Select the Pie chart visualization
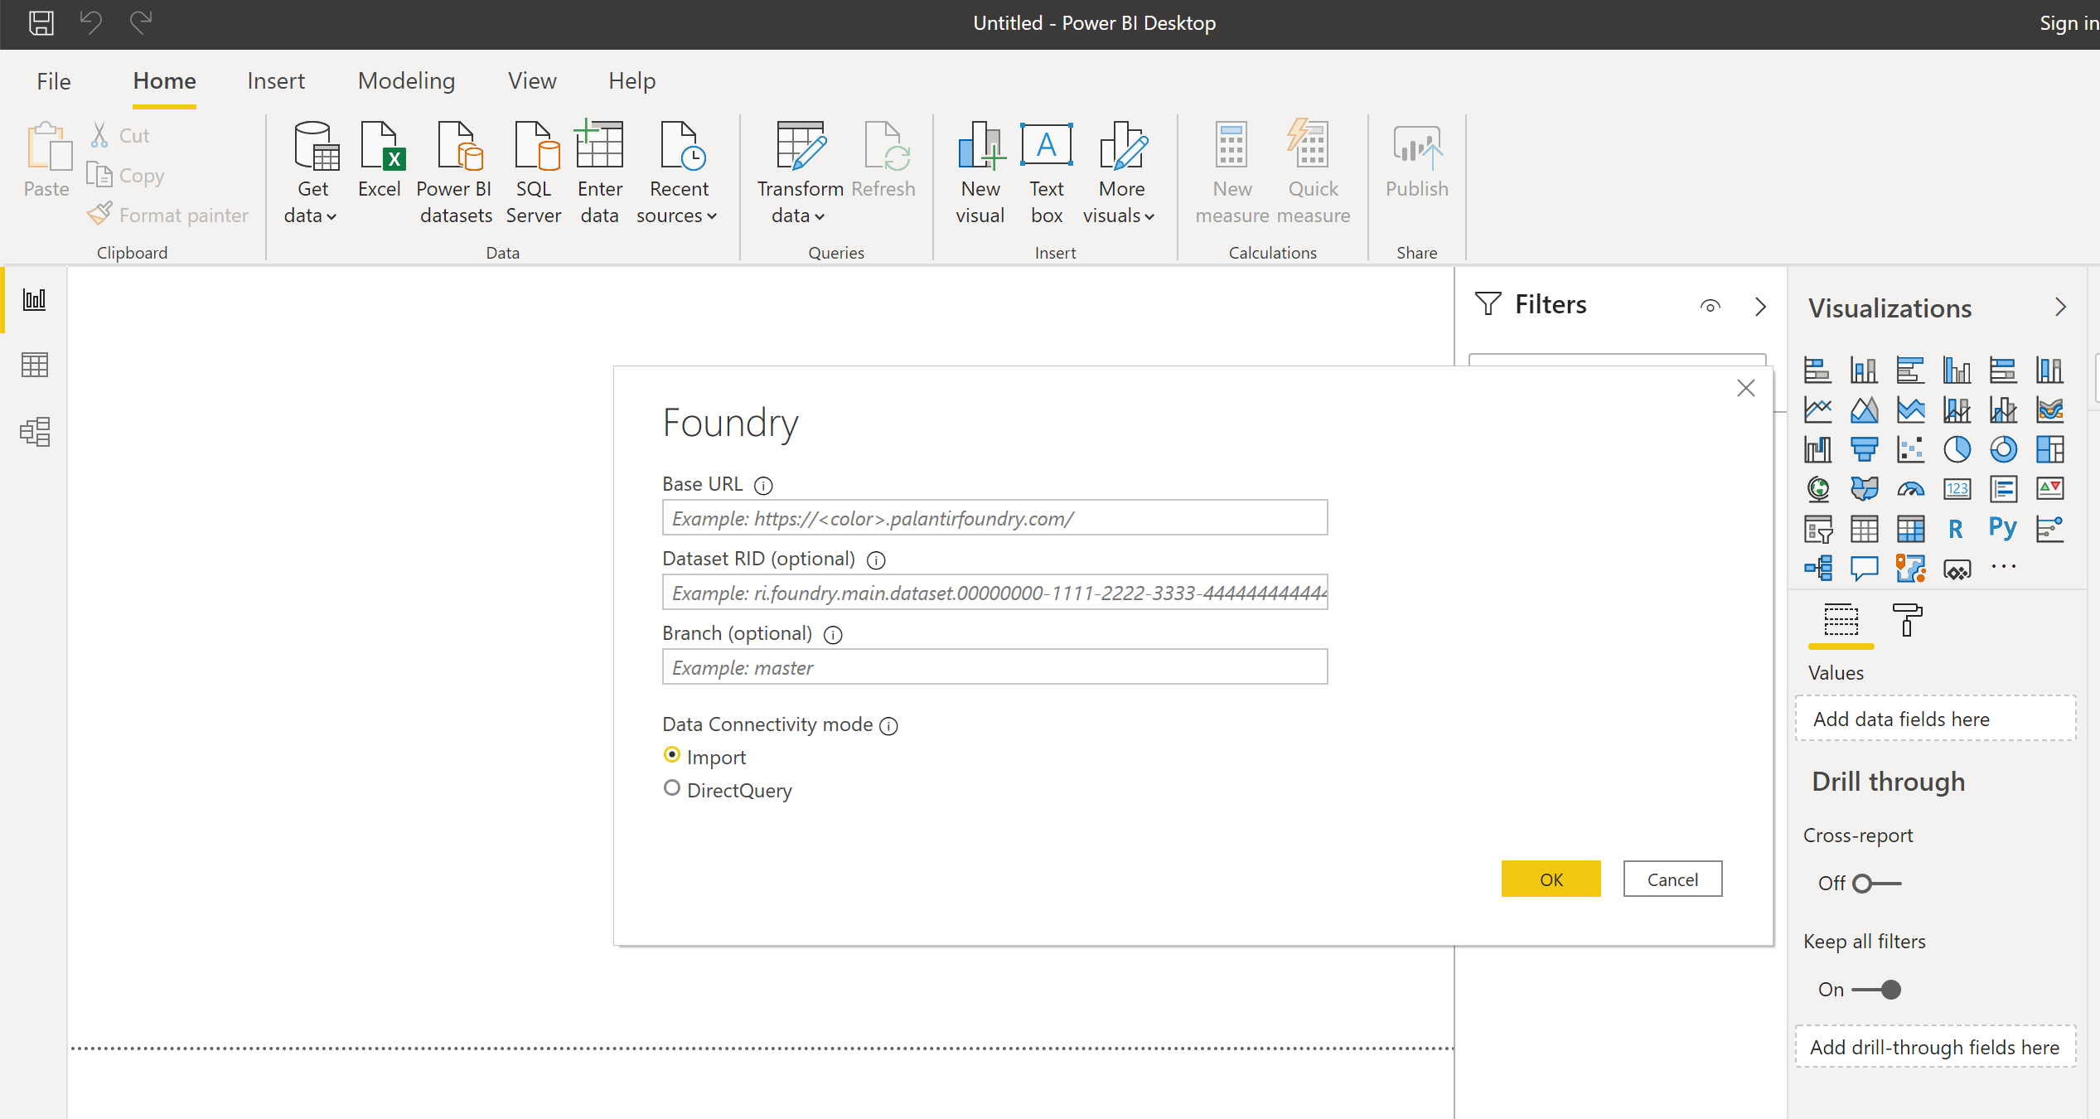2100x1119 pixels. coord(1957,449)
